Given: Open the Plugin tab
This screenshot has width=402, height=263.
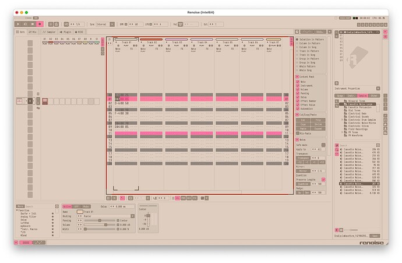Looking at the screenshot, I should pyautogui.click(x=66, y=32).
